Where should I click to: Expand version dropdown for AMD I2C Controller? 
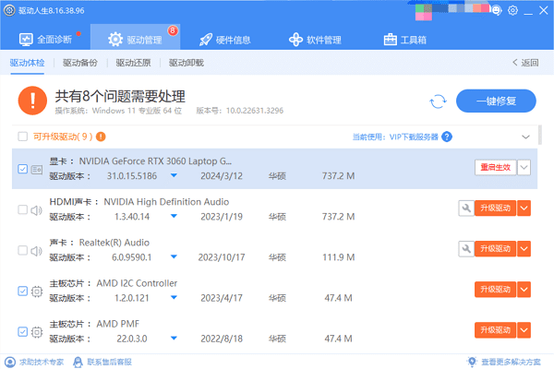coord(174,298)
